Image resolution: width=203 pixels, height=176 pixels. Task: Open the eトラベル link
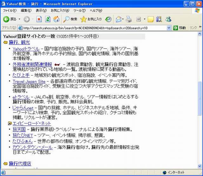pos(21,97)
